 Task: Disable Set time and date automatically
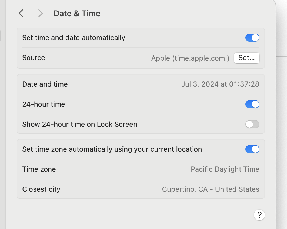click(252, 38)
